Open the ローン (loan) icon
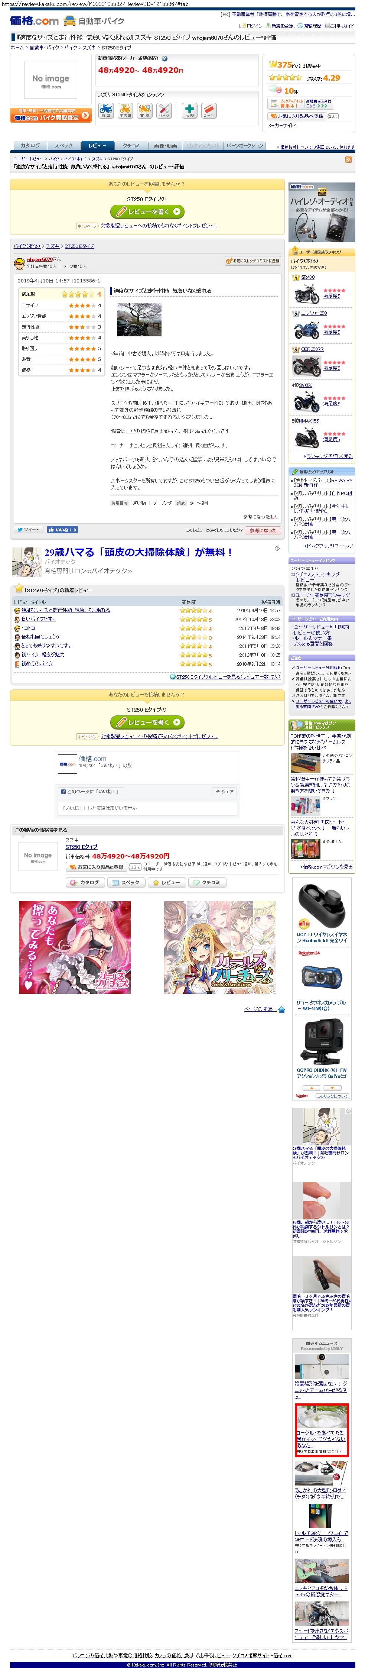365x1668 pixels. (x=208, y=111)
